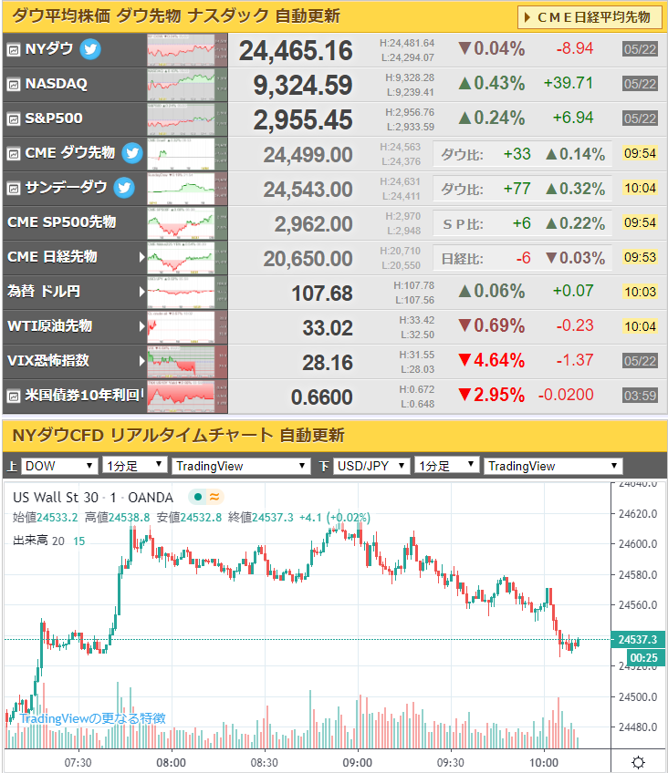Click CME 日経先物 price 20,650.00
Viewport: 668px width, 773px height.
point(308,259)
